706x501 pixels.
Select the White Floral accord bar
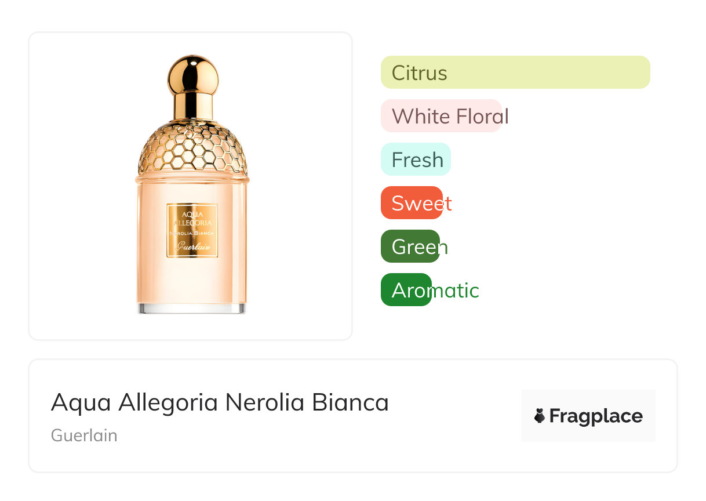pyautogui.click(x=441, y=116)
